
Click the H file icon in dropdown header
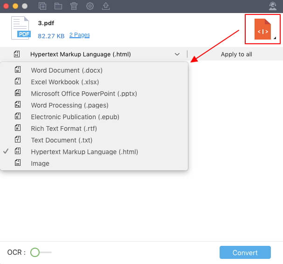pos(17,54)
